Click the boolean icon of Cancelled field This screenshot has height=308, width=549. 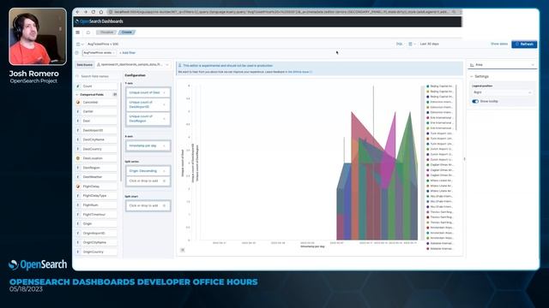point(78,103)
